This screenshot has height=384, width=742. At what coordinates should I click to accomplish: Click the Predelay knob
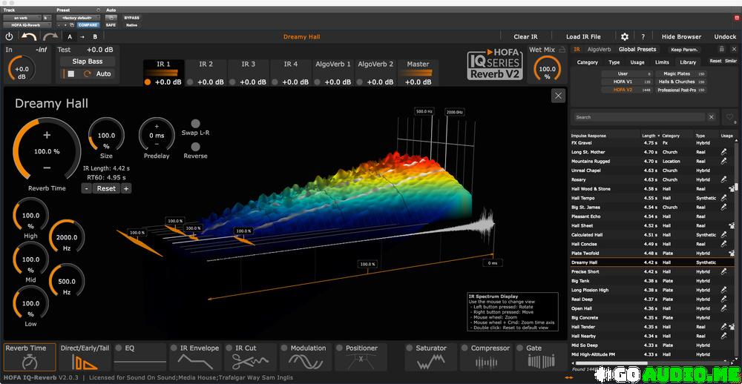click(x=157, y=135)
